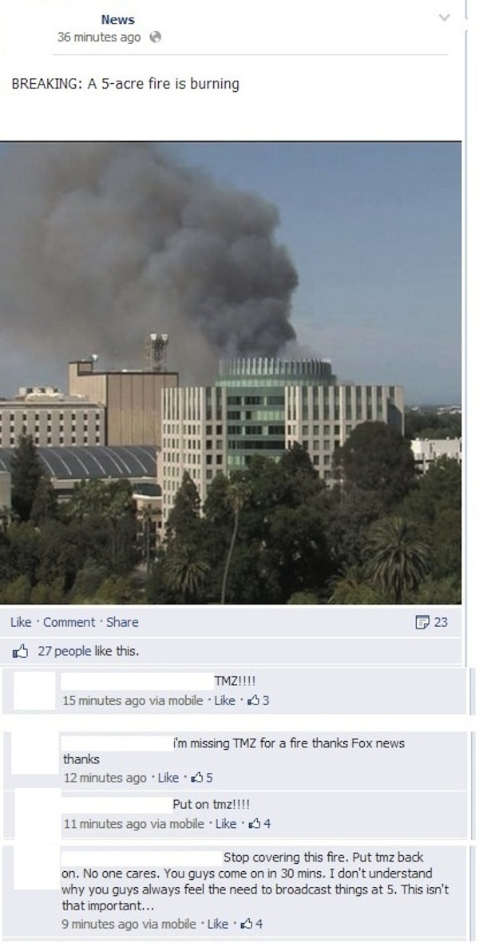The width and height of the screenshot is (479, 947).
Task: Click thumbs-up icon beside 27 people
Action: pyautogui.click(x=21, y=651)
